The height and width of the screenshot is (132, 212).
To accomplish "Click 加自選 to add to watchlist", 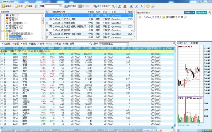I will coord(6,44).
